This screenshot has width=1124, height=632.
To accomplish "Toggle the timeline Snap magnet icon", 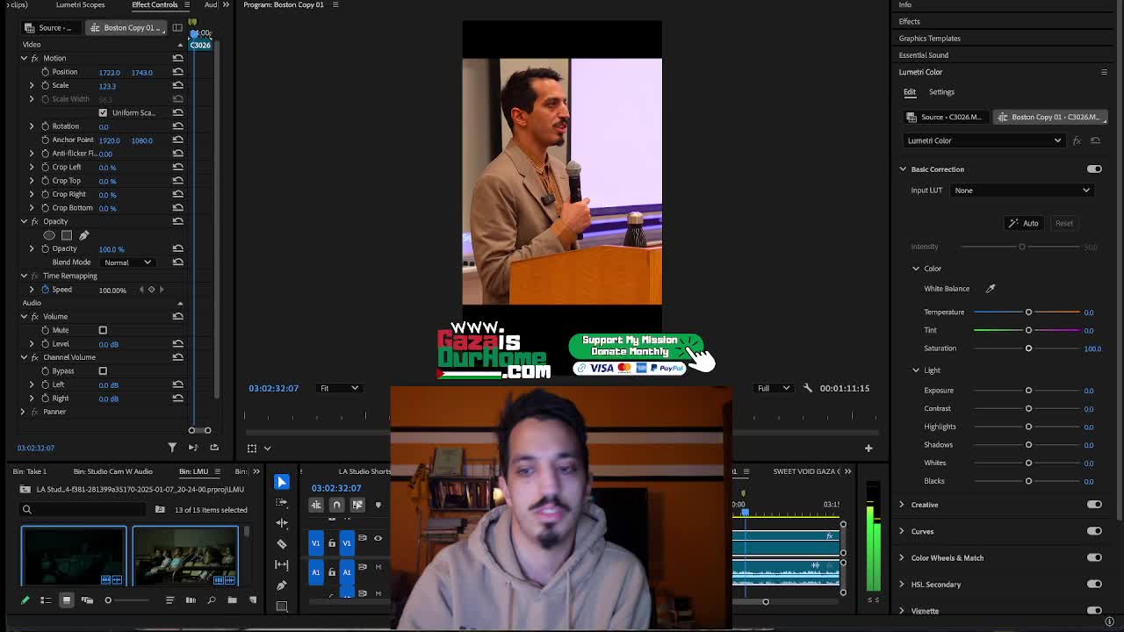I will click(x=336, y=505).
